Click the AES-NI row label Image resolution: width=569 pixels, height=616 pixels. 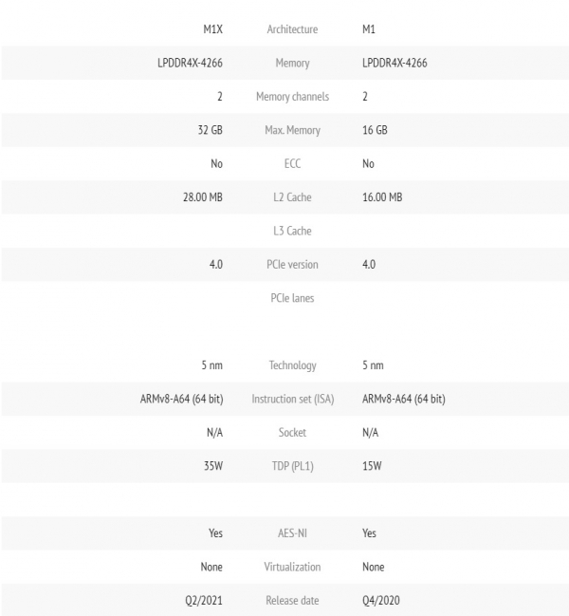(292, 533)
